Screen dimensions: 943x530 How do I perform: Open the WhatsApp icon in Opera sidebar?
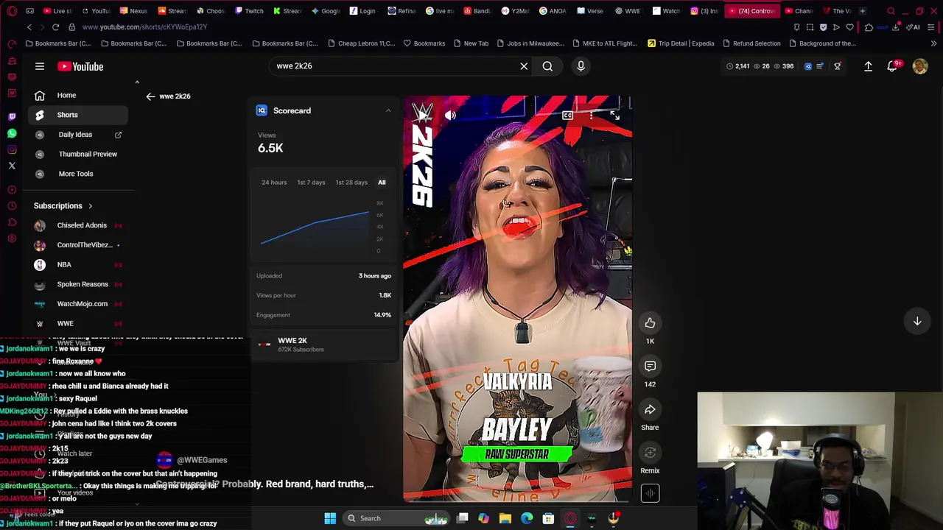point(12,133)
